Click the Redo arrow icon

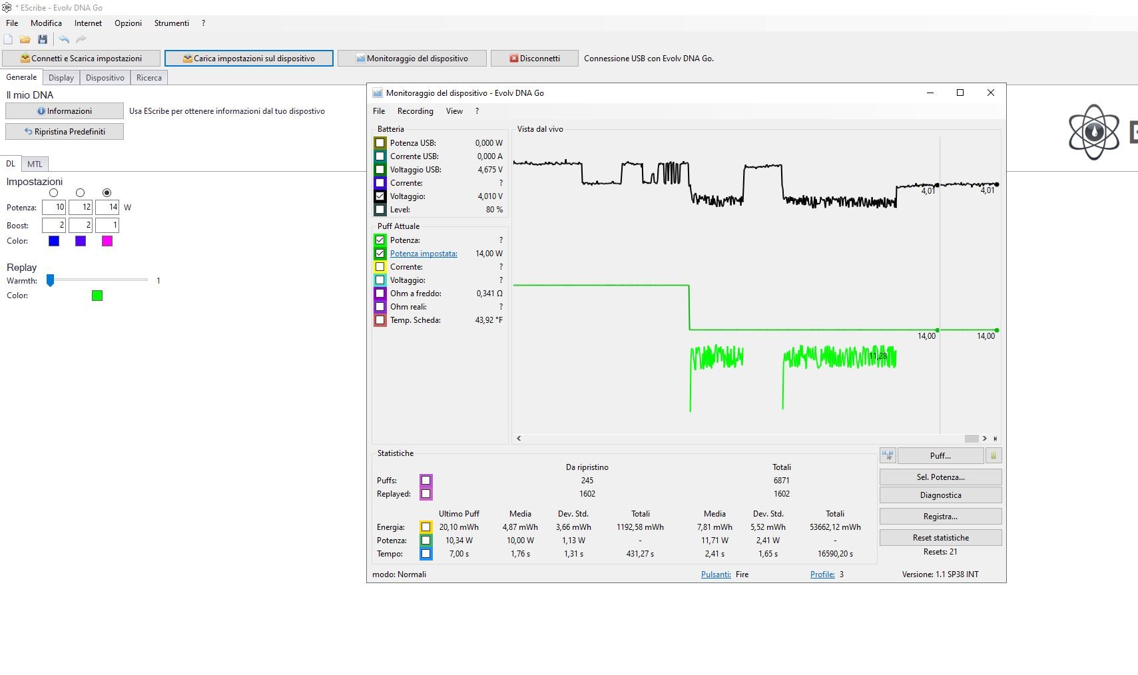click(x=81, y=39)
